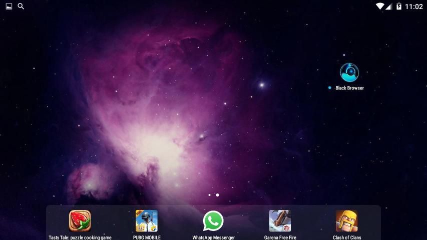Tap the battery charging status icon
This screenshot has height=240, width=427.
pos(399,6)
